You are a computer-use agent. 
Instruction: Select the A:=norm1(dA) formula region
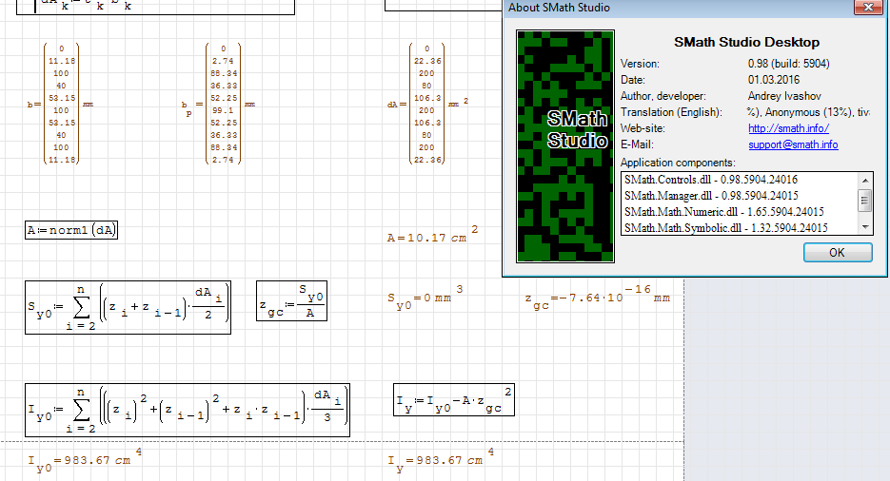tap(71, 230)
